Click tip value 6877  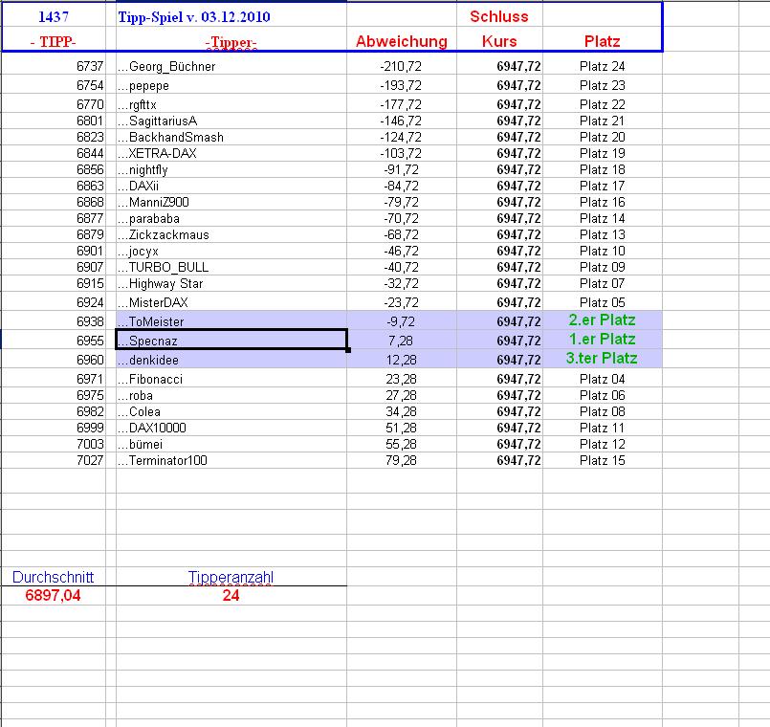tap(90, 218)
